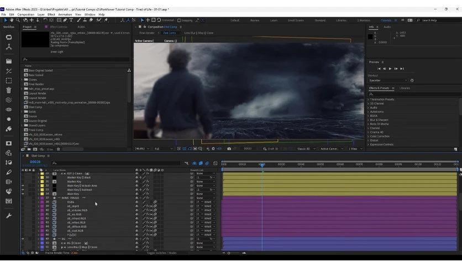Viewport: 462px width, 267px height.
Task: Switch to the Audio panel tab
Action: click(387, 27)
